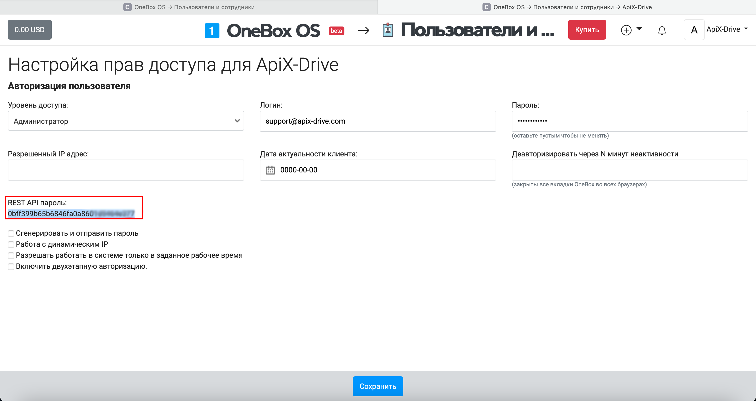Click the Уровень доступа label
This screenshot has height=401, width=756.
pyautogui.click(x=38, y=105)
